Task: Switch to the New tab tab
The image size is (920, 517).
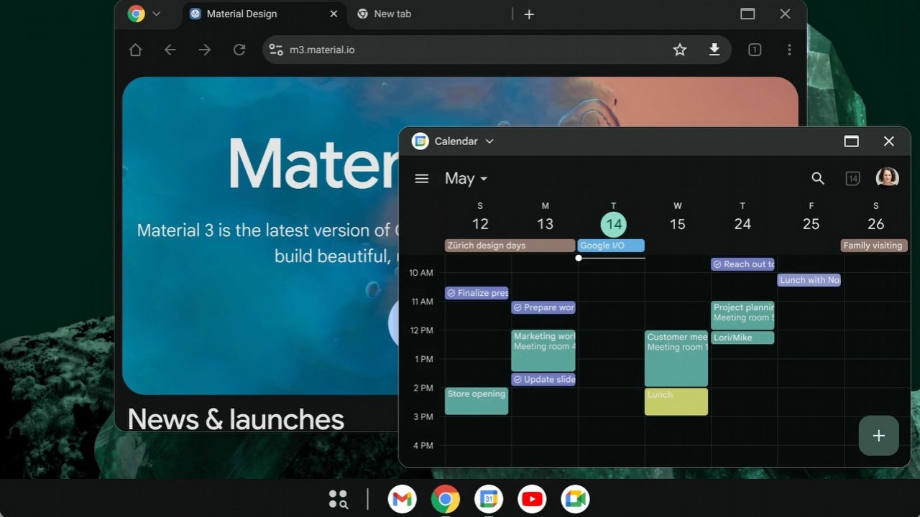Action: click(x=392, y=14)
